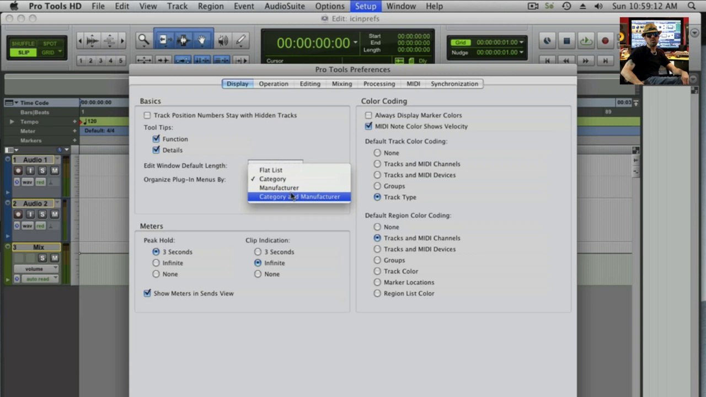Image resolution: width=706 pixels, height=397 pixels.
Task: Solo the Audio 1 track
Action: (42, 170)
